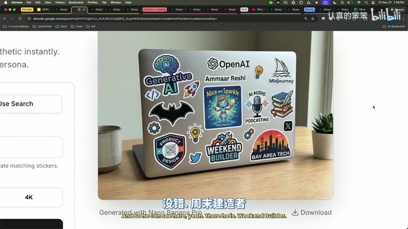This screenshot has width=408, height=229.
Task: Click the purple screen recording menu bar icon
Action: [x=326, y=3]
